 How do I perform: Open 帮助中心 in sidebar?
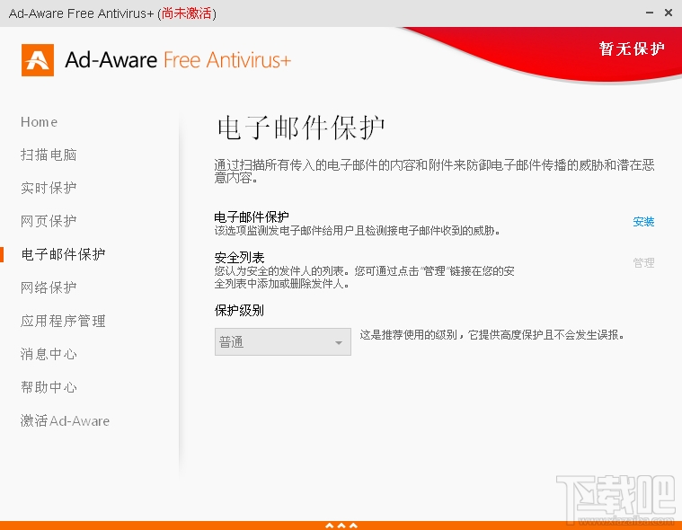click(x=49, y=387)
